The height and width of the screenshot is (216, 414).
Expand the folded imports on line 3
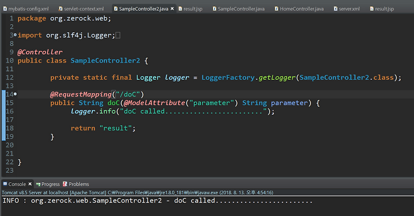(15, 35)
